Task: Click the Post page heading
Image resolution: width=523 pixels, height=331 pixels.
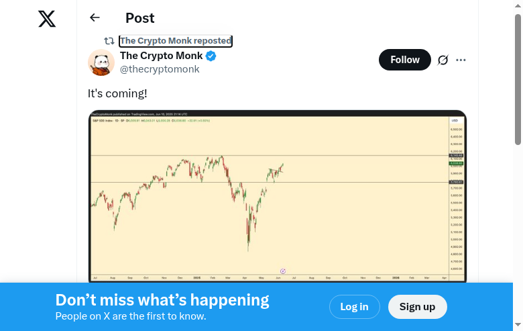Action: [140, 18]
